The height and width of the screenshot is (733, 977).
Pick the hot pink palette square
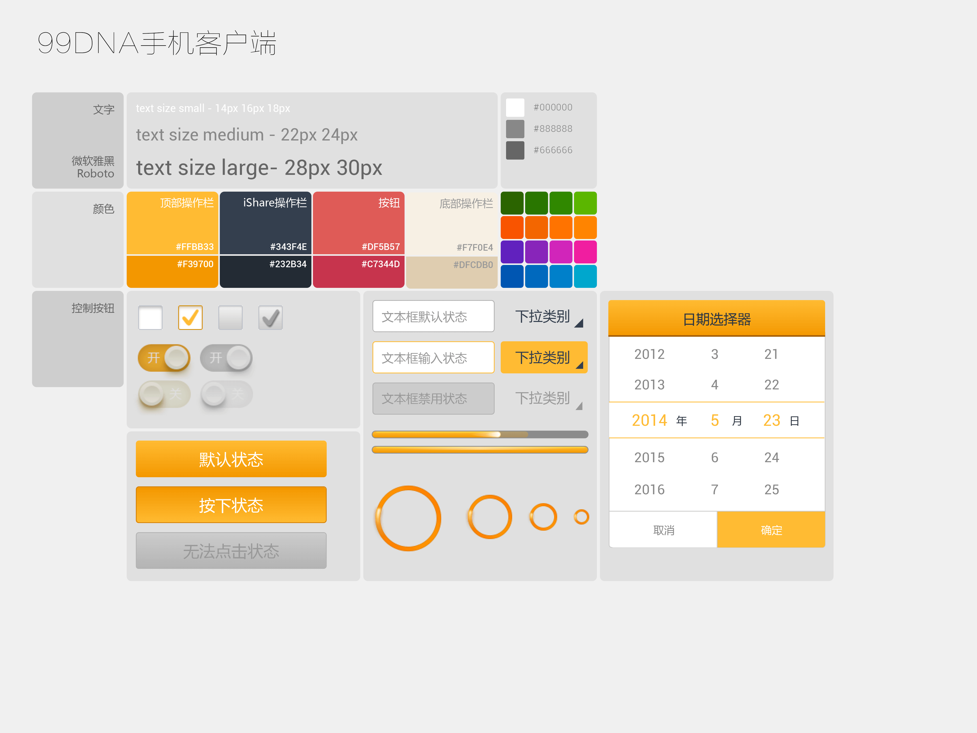585,252
